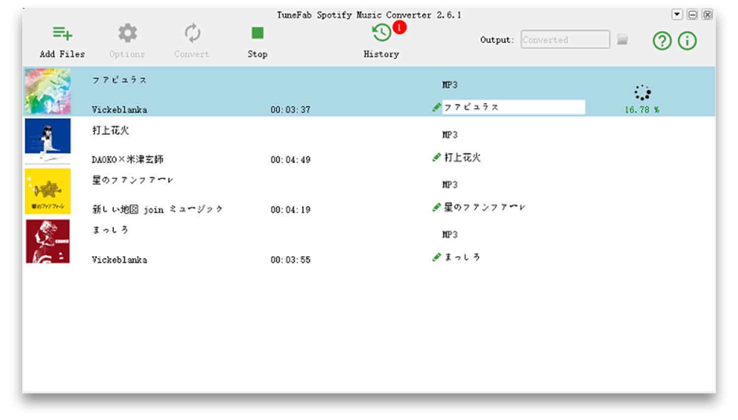
Task: Click the artist 新しい地図 join ミュージック
Action: pos(157,209)
